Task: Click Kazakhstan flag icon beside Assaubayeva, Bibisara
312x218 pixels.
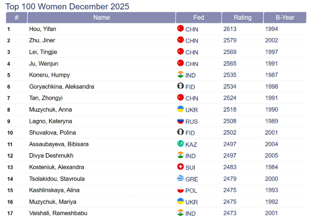Action: (180, 144)
